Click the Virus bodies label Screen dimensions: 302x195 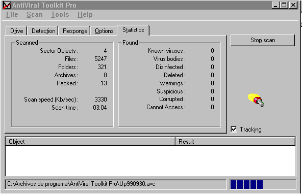point(169,59)
